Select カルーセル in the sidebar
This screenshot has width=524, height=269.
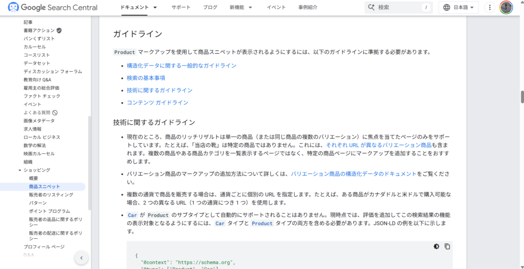click(x=34, y=47)
